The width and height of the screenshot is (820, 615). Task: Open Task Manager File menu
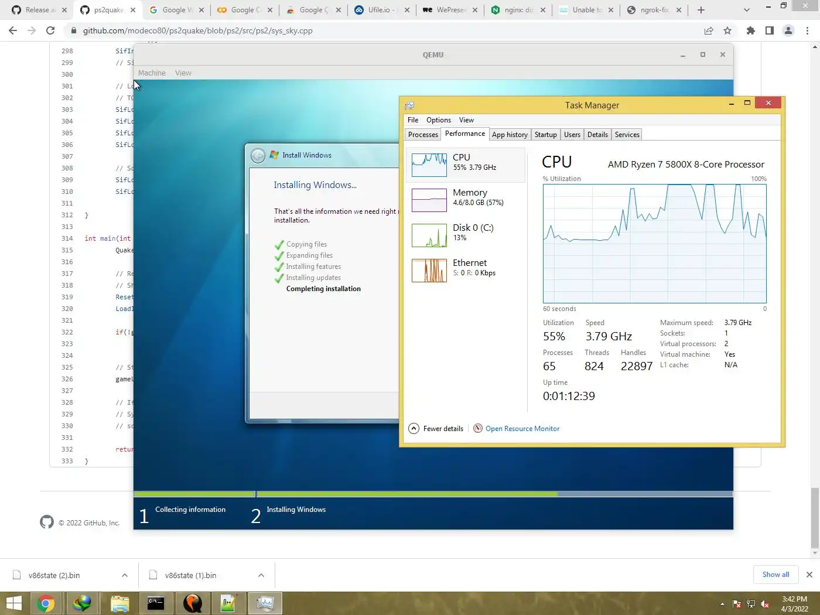tap(413, 120)
